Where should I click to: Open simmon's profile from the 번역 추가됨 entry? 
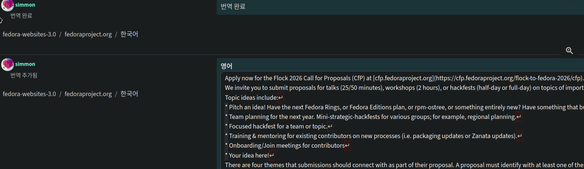click(x=25, y=64)
